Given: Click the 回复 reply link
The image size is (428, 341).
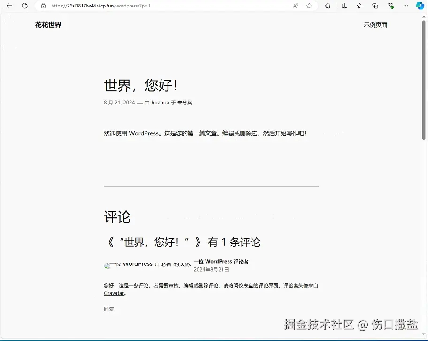Looking at the screenshot, I should pos(108,309).
